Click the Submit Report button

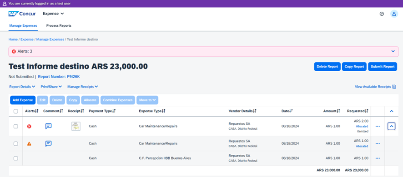pyautogui.click(x=383, y=66)
